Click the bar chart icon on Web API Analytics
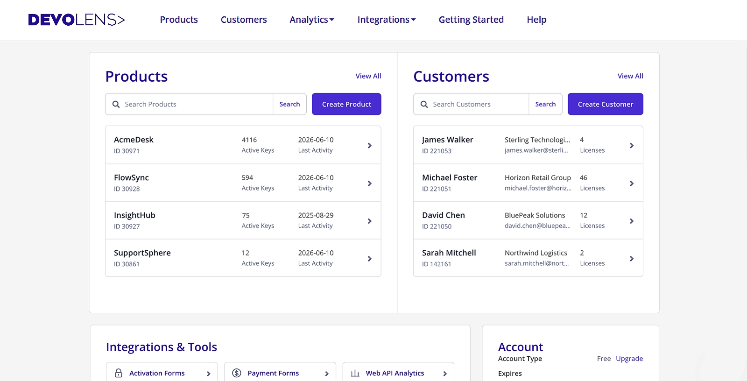The width and height of the screenshot is (747, 381). pos(355,373)
